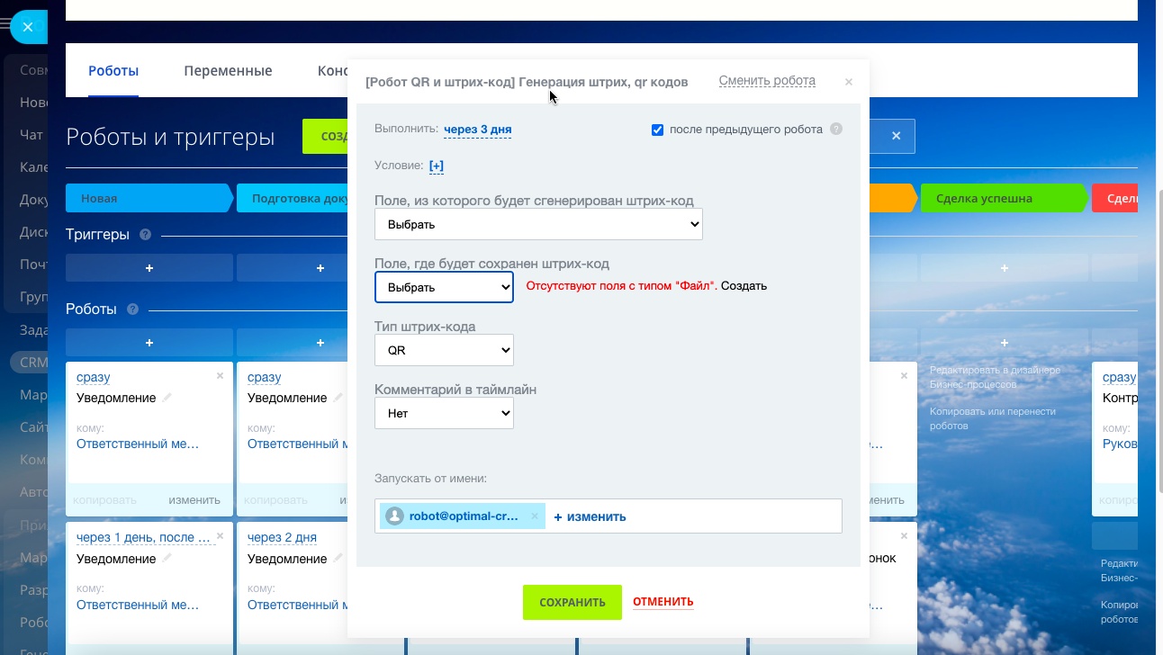Viewport: 1163px width, 655px height.
Task: Rename the 'через 2 дня' Уведомление robot
Action: 338,559
